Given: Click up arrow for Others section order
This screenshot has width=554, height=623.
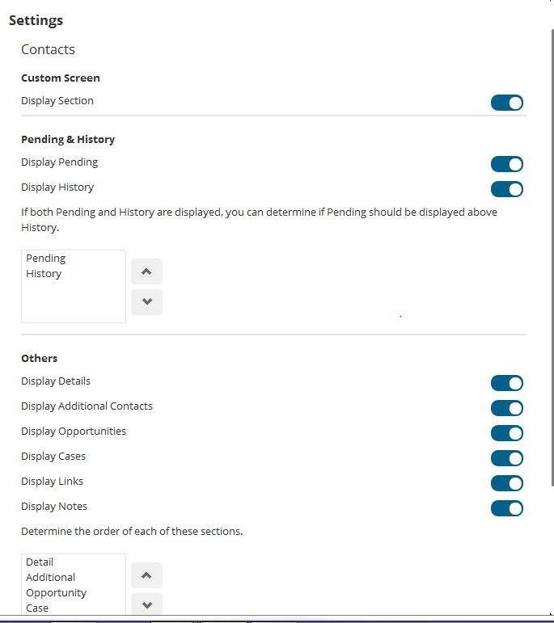Looking at the screenshot, I should click(146, 575).
